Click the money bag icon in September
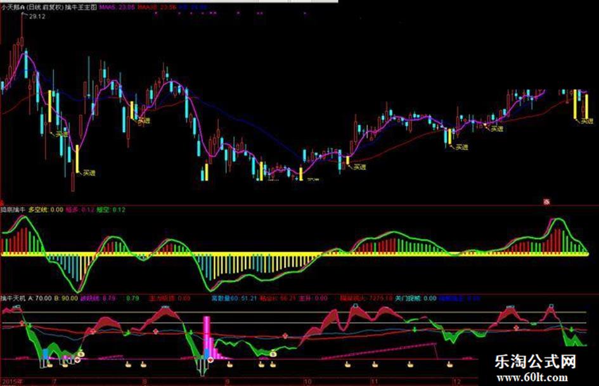Image resolution: width=599 pixels, height=386 pixels. 273,354
